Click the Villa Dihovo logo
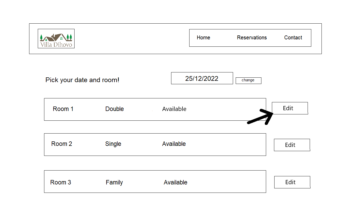 tap(56, 39)
